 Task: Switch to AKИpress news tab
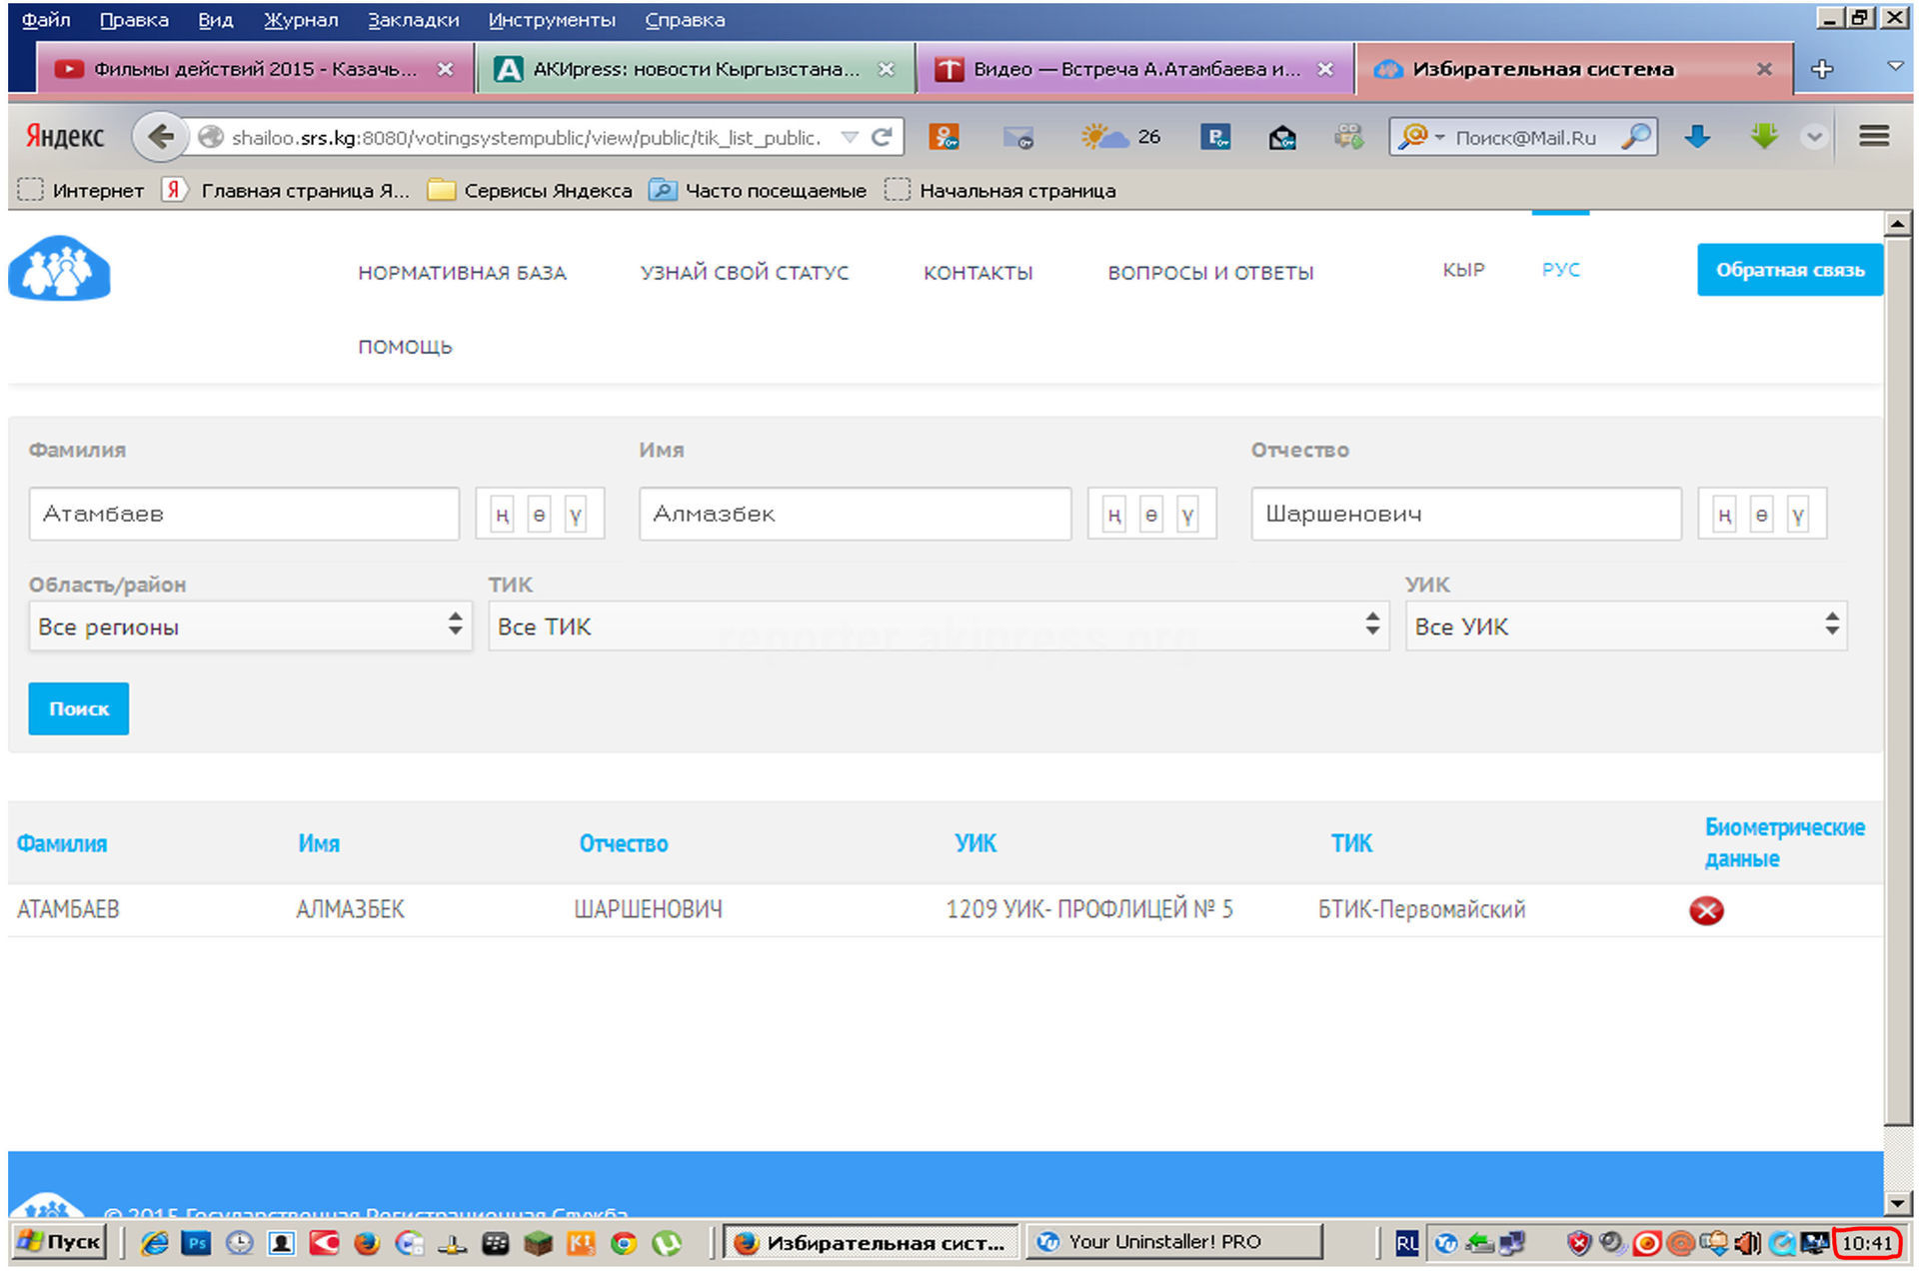(695, 69)
